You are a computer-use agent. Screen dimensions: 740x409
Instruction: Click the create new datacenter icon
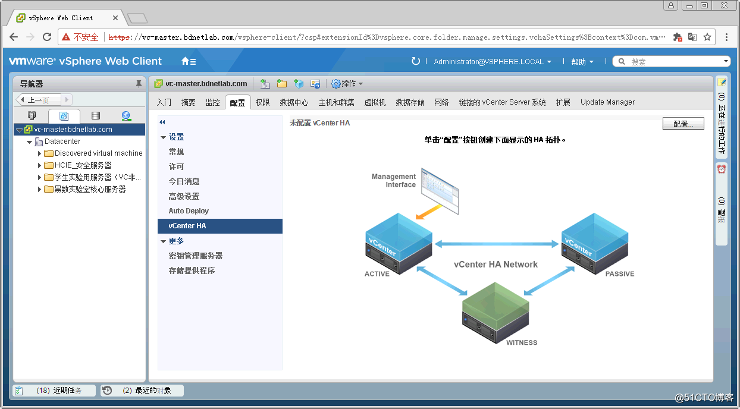coord(265,84)
